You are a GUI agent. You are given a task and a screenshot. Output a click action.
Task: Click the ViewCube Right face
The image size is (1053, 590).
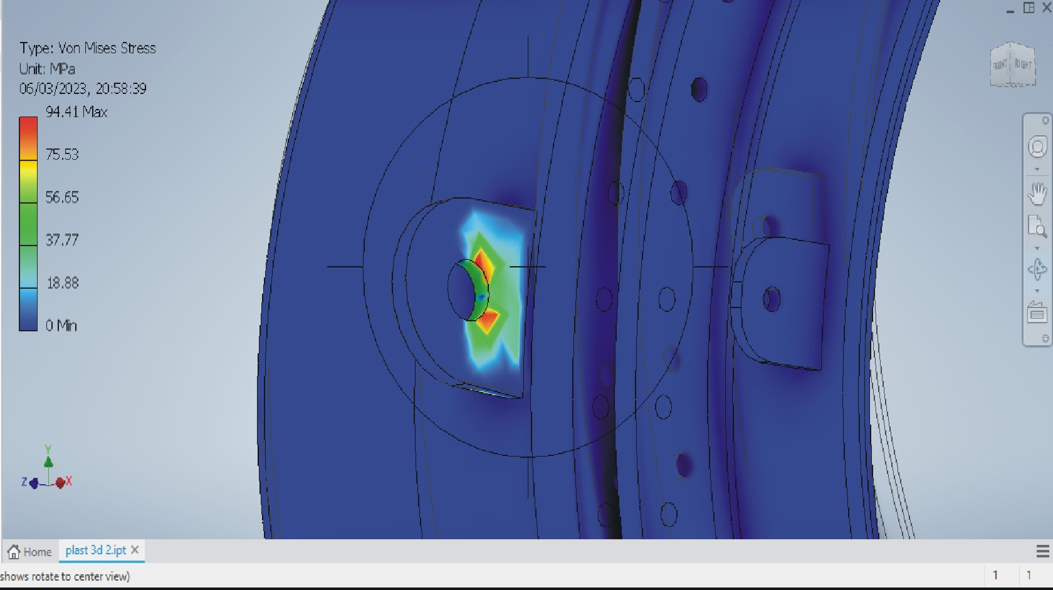[1023, 65]
